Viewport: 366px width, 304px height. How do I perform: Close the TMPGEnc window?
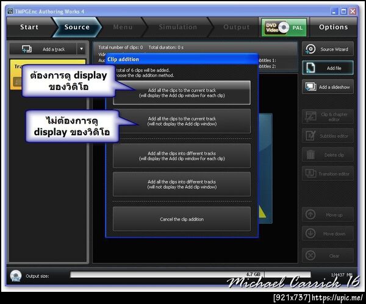pos(353,11)
